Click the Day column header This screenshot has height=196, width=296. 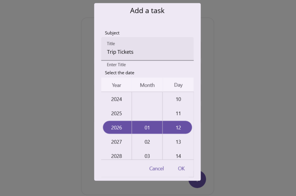tap(178, 85)
